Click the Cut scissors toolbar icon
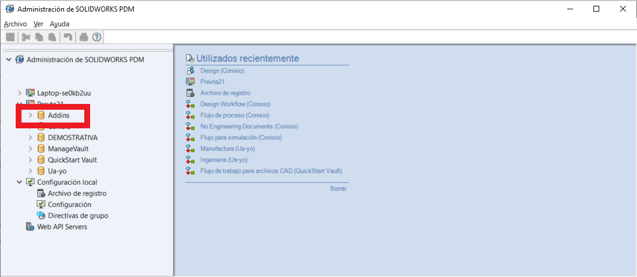Screen dimensions: 637x277 coord(26,37)
